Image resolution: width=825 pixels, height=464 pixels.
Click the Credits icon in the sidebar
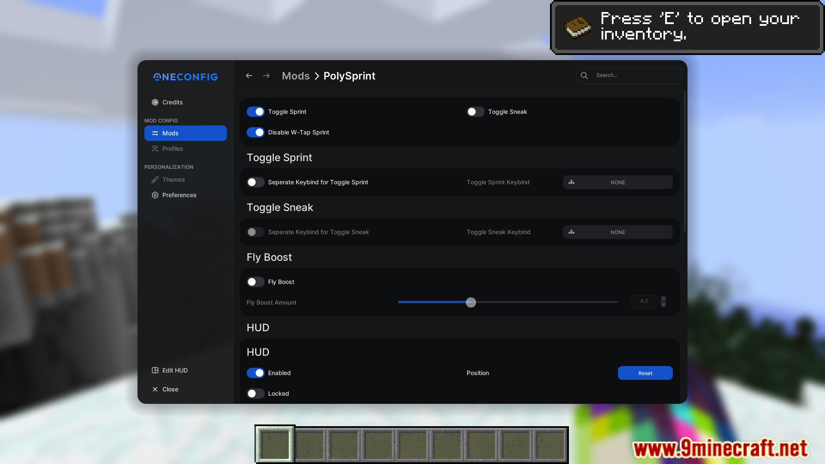155,102
